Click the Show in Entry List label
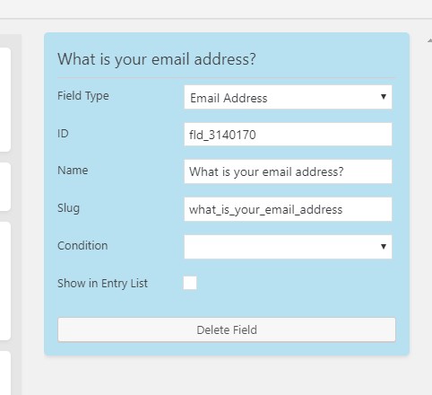Image resolution: width=432 pixels, height=395 pixels. (102, 284)
